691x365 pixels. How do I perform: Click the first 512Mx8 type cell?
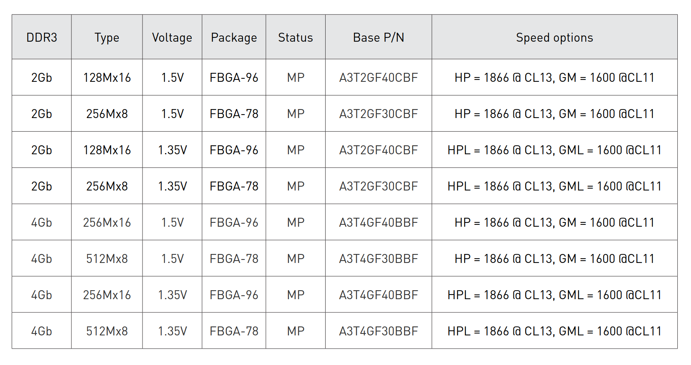[107, 259]
